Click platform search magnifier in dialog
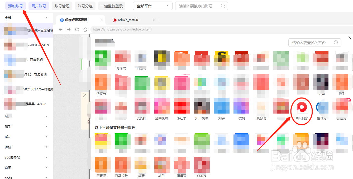Screen dimensions: 353x179 [336, 43]
